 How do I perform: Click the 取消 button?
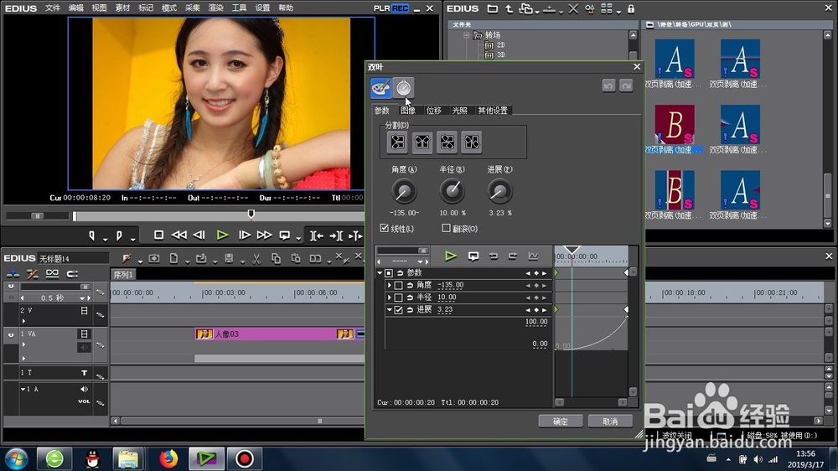click(610, 422)
